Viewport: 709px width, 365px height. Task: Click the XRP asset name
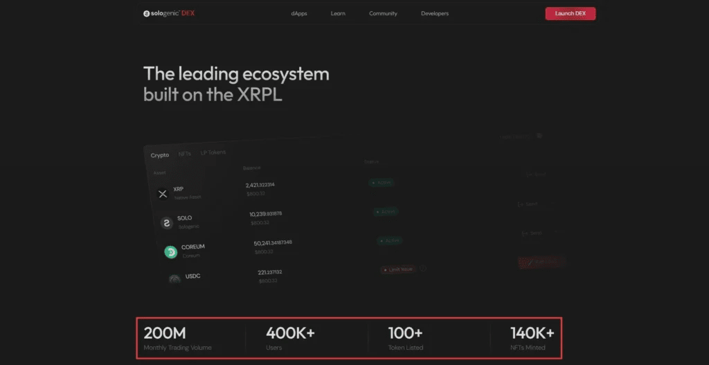pos(178,189)
